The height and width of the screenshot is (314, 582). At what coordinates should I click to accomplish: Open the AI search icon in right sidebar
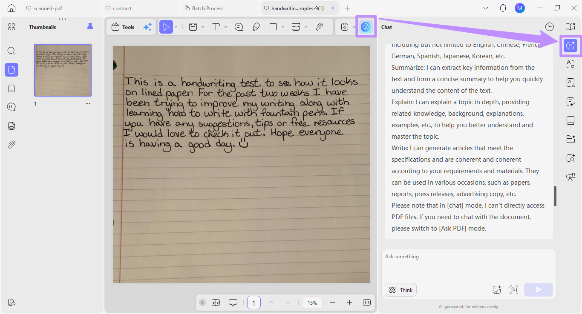pyautogui.click(x=570, y=158)
